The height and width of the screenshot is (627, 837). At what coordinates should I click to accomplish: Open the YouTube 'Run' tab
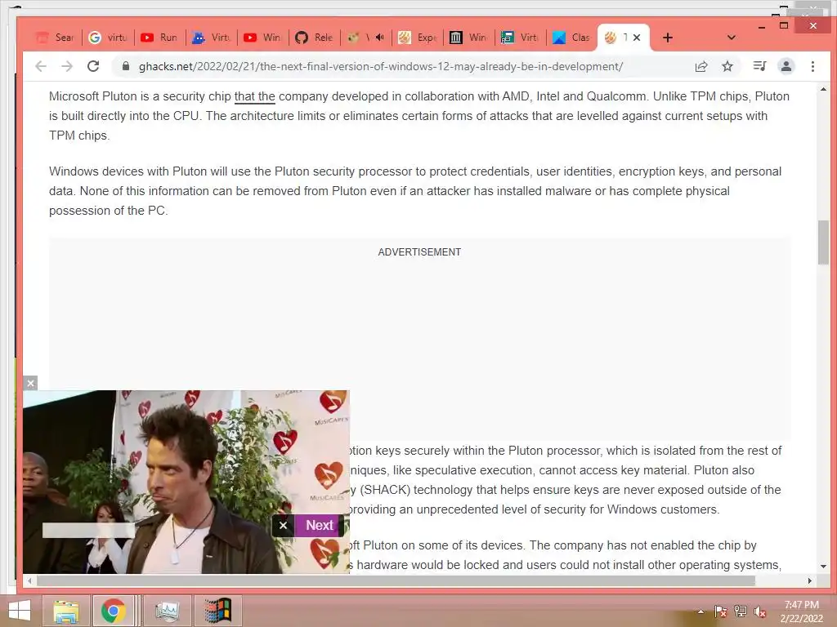159,38
